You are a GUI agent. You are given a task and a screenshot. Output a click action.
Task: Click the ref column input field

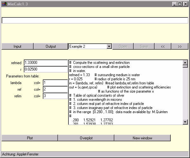pyautogui.click(x=55, y=89)
